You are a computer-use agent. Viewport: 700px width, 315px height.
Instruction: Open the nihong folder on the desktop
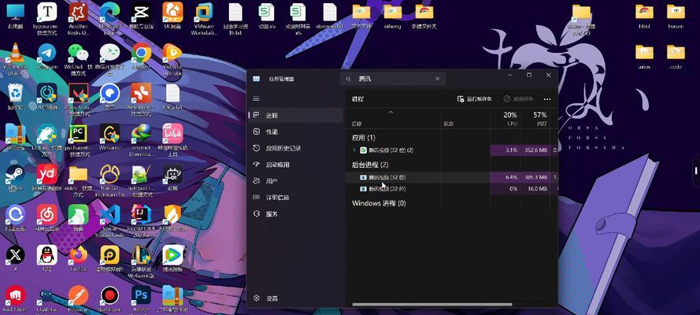(x=392, y=12)
